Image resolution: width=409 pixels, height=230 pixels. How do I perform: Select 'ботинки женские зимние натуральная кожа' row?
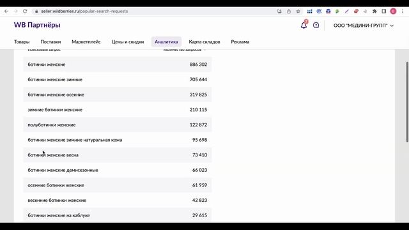click(x=118, y=140)
